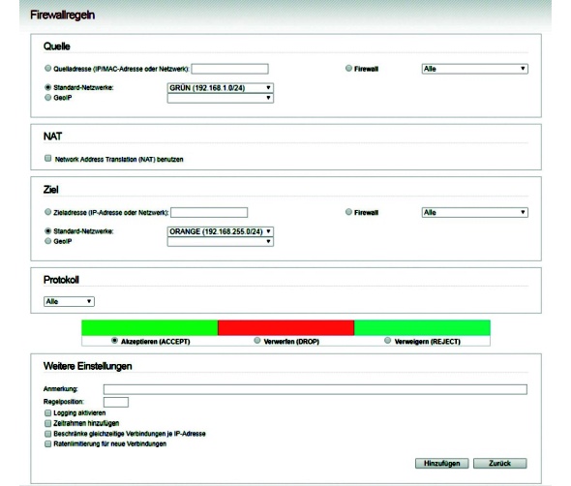Select the Firewall radio in Quelle section

(348, 68)
